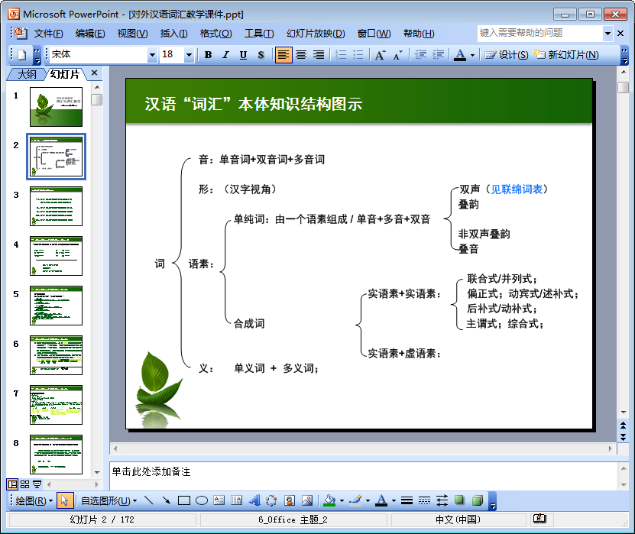Insert a horizontal text box
635x534 pixels.
tap(219, 501)
